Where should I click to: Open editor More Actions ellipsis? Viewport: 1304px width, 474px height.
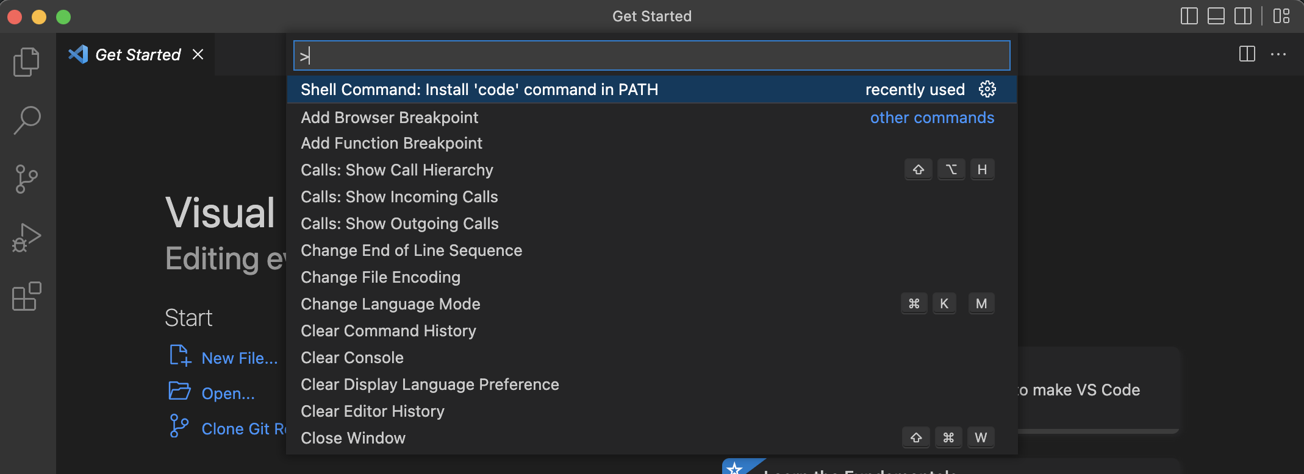[x=1278, y=54]
